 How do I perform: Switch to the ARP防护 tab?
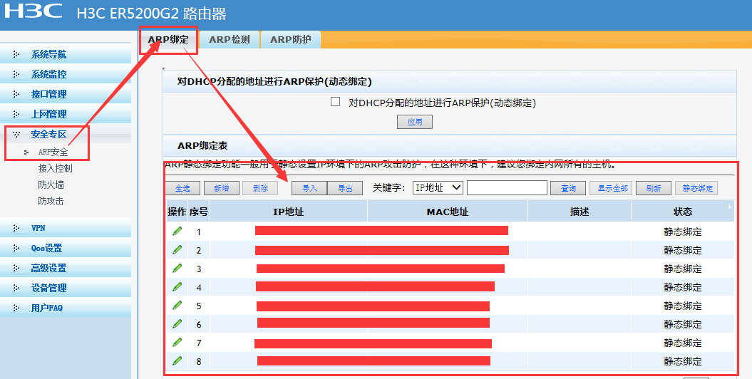point(291,40)
